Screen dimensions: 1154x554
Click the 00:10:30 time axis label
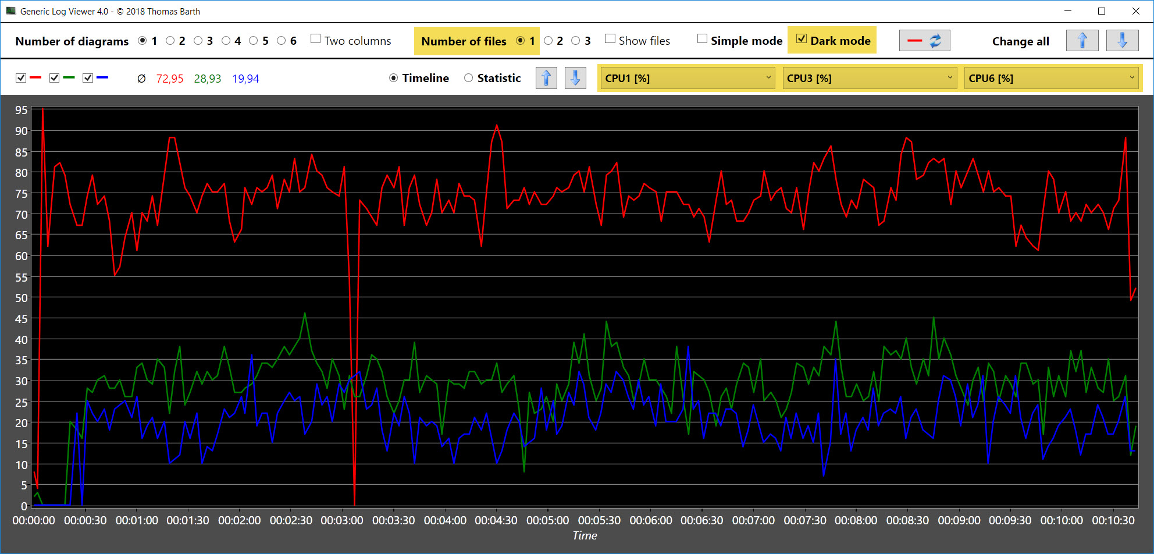coord(1113,520)
